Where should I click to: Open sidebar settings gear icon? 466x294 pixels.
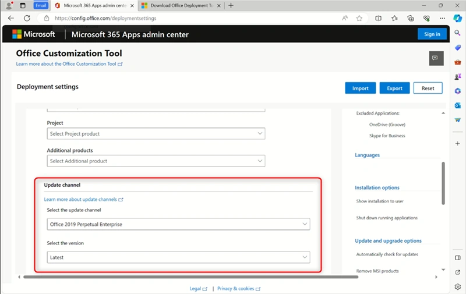(458, 286)
